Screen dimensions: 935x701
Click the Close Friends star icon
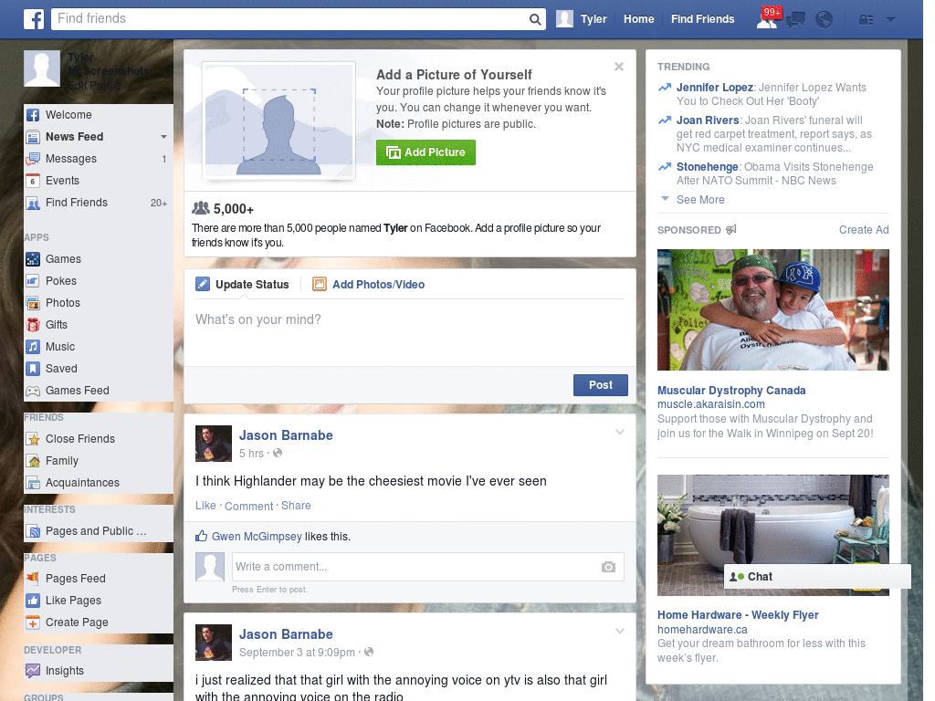[33, 439]
